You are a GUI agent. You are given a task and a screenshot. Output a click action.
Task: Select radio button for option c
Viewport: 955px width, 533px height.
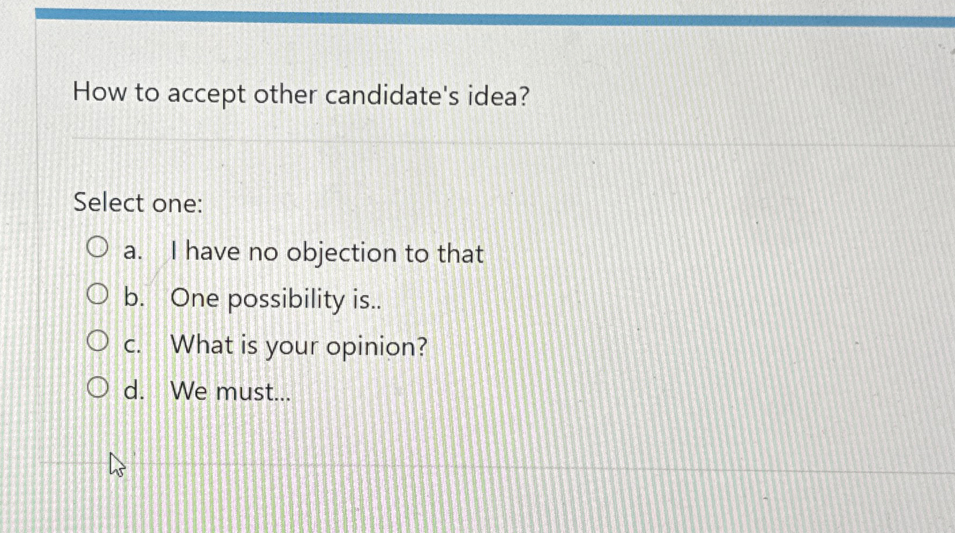[x=98, y=341]
